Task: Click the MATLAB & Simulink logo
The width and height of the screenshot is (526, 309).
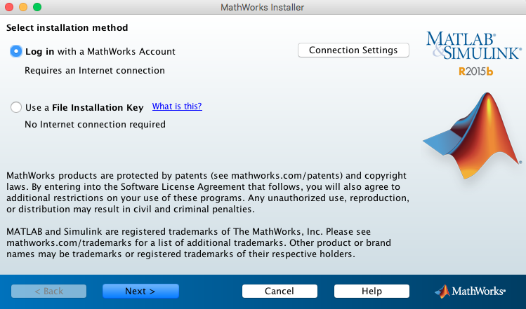Action: 473,45
